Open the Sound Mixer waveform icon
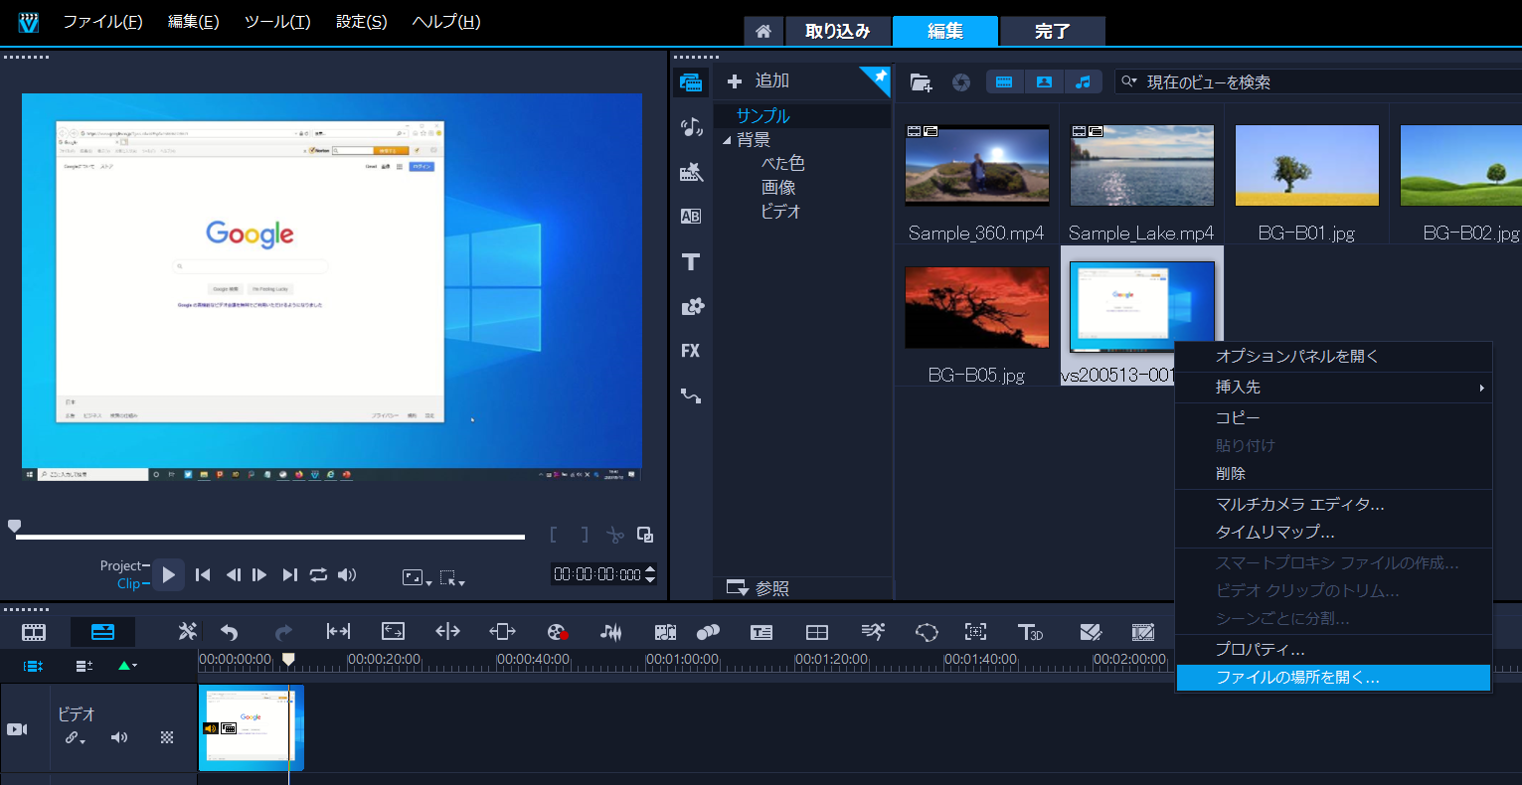The image size is (1522, 785). coord(611,632)
